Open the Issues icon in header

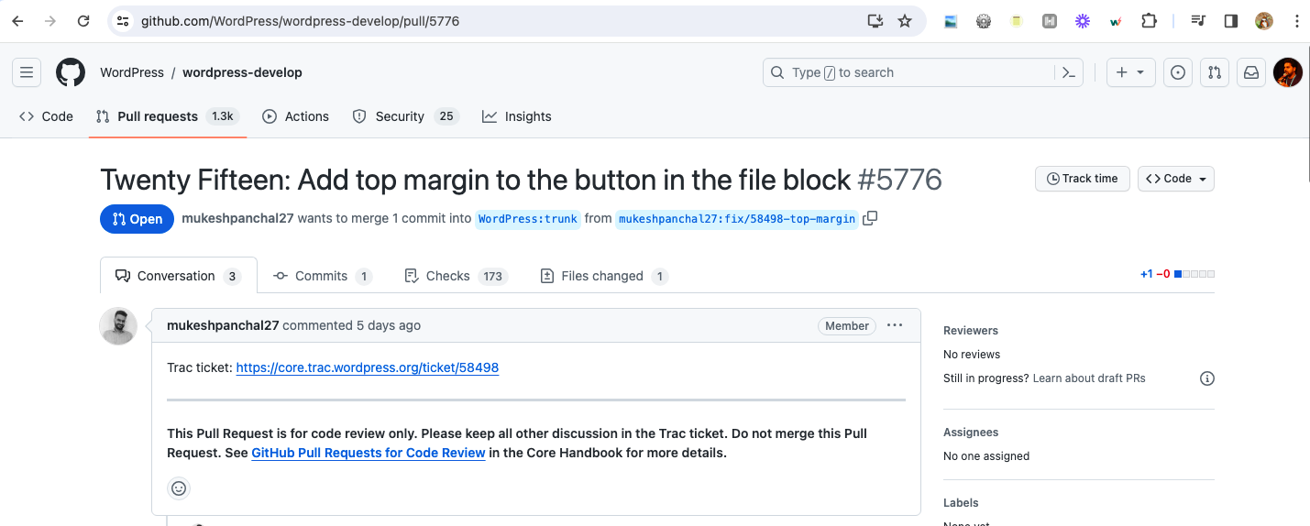click(x=1178, y=72)
